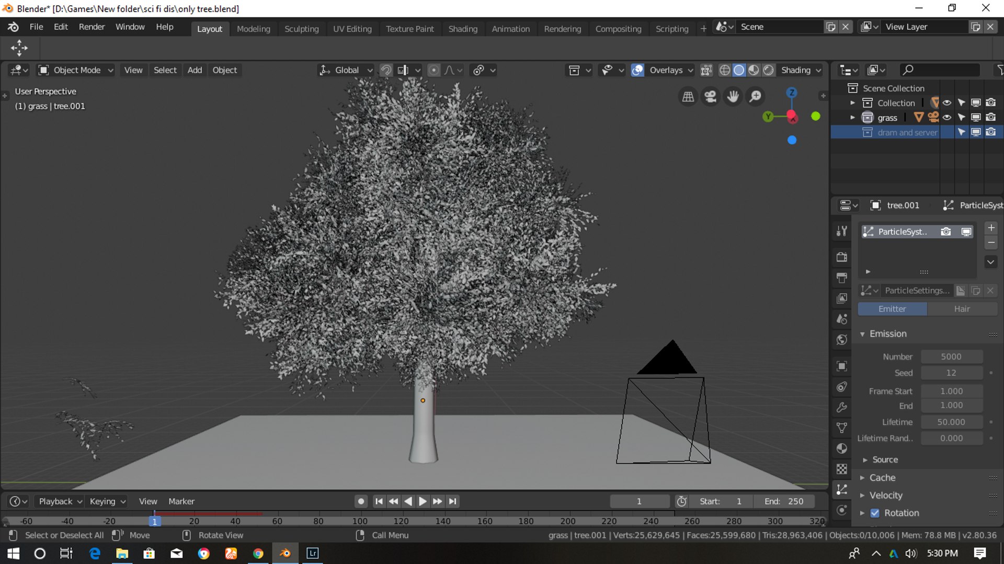This screenshot has height=564, width=1004.
Task: Toggle render camera for dram and server
Action: [x=990, y=132]
